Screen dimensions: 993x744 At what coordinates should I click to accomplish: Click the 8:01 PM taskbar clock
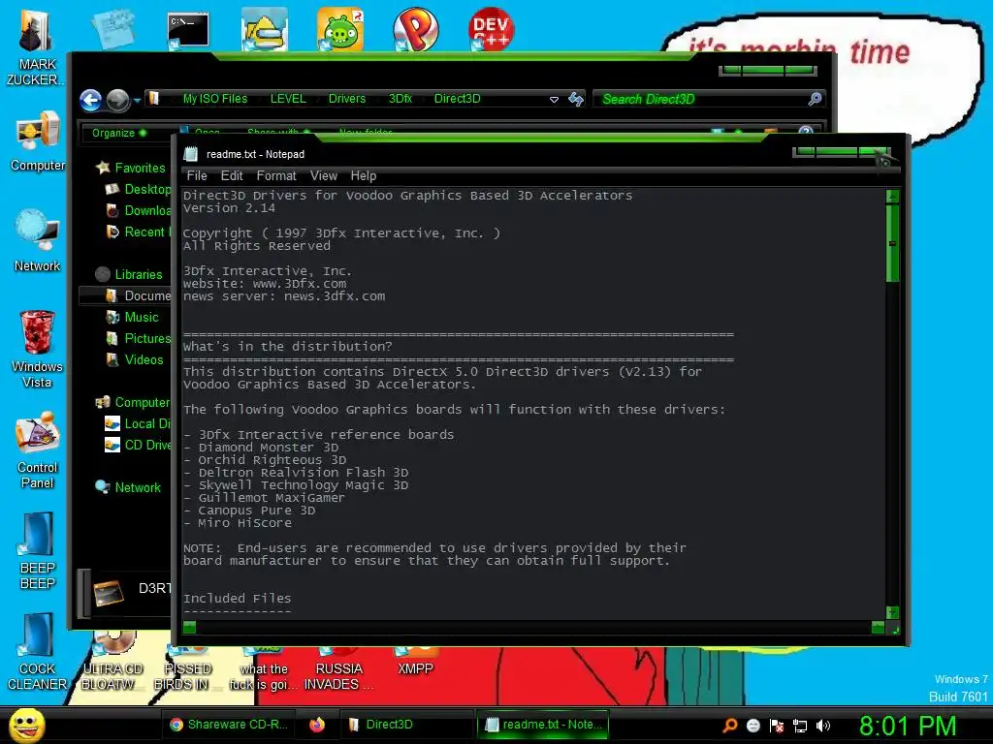click(908, 726)
